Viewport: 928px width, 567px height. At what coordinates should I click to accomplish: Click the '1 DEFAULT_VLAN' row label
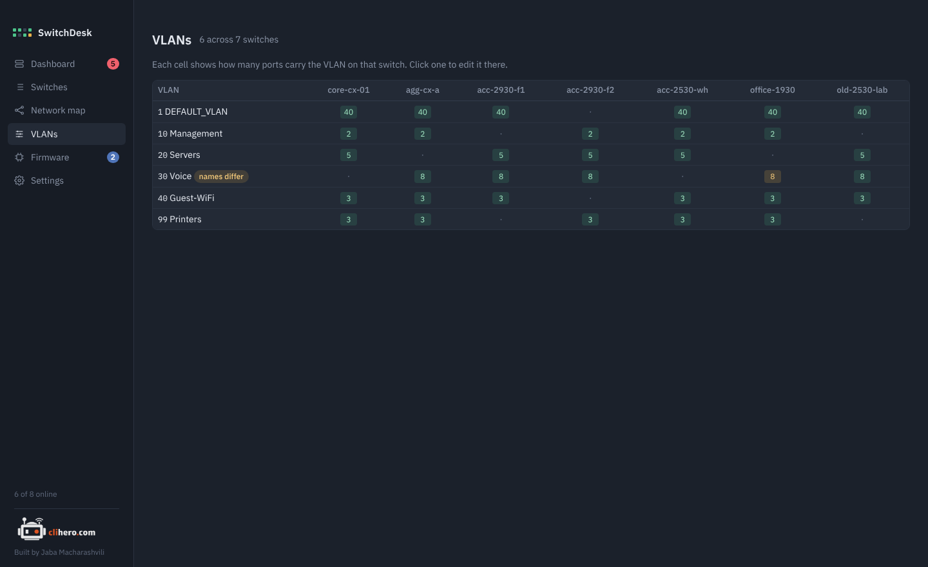click(x=193, y=112)
